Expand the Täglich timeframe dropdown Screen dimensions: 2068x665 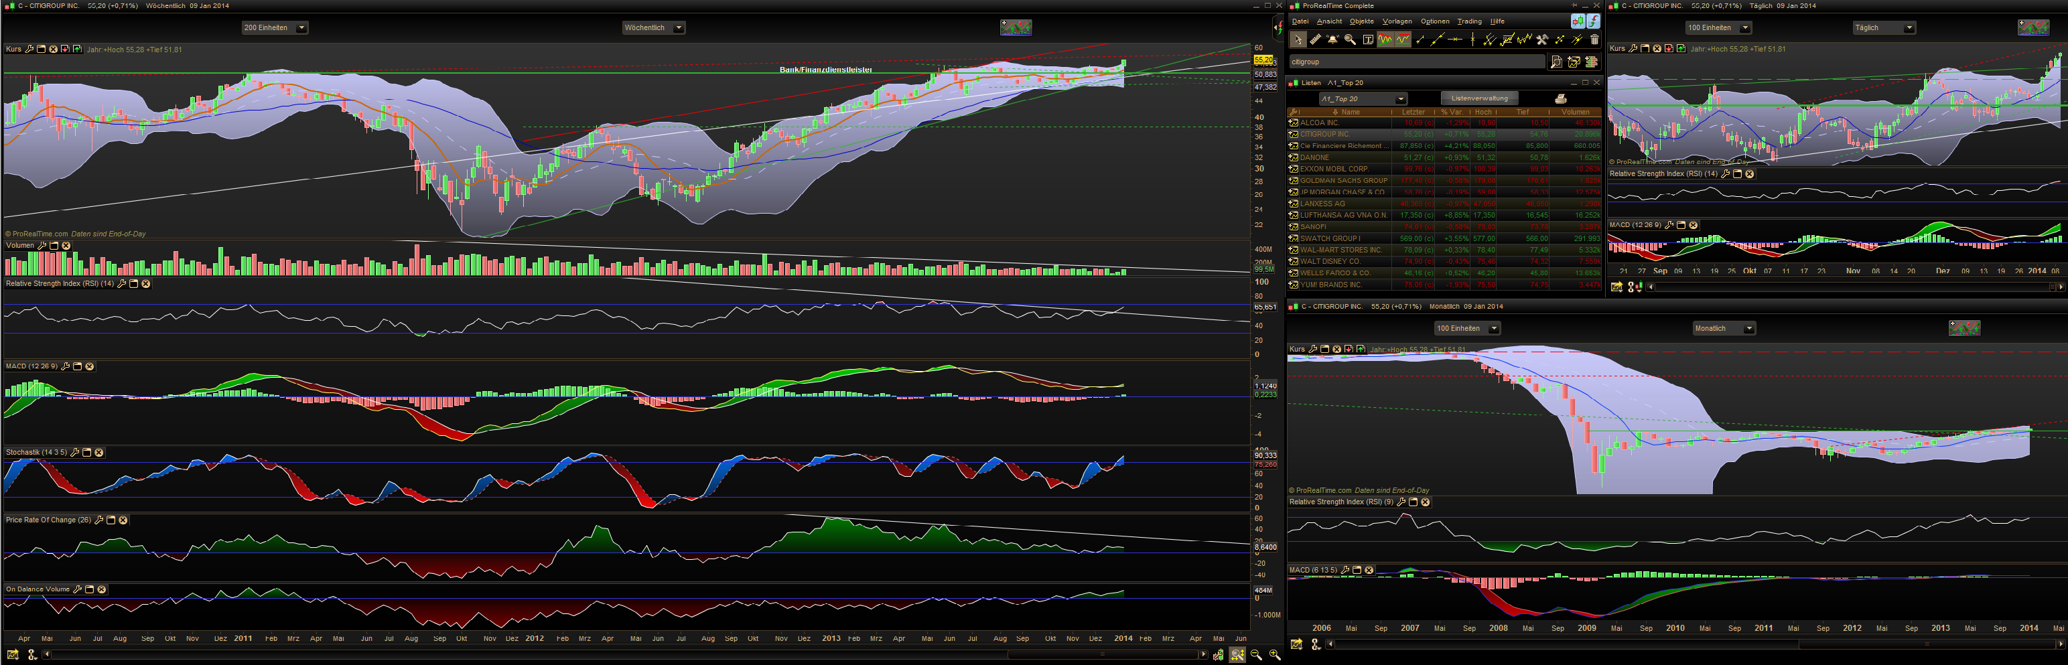[x=1884, y=28]
